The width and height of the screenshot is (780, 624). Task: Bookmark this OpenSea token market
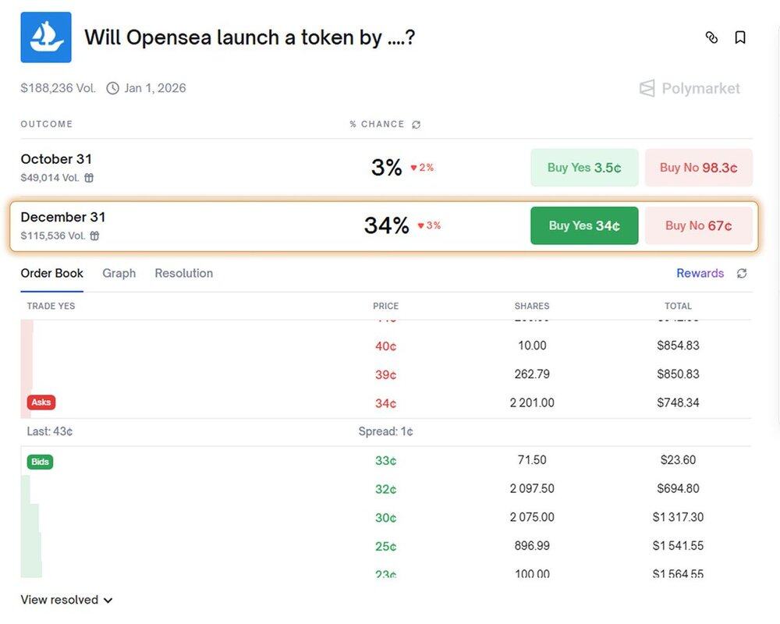[740, 37]
